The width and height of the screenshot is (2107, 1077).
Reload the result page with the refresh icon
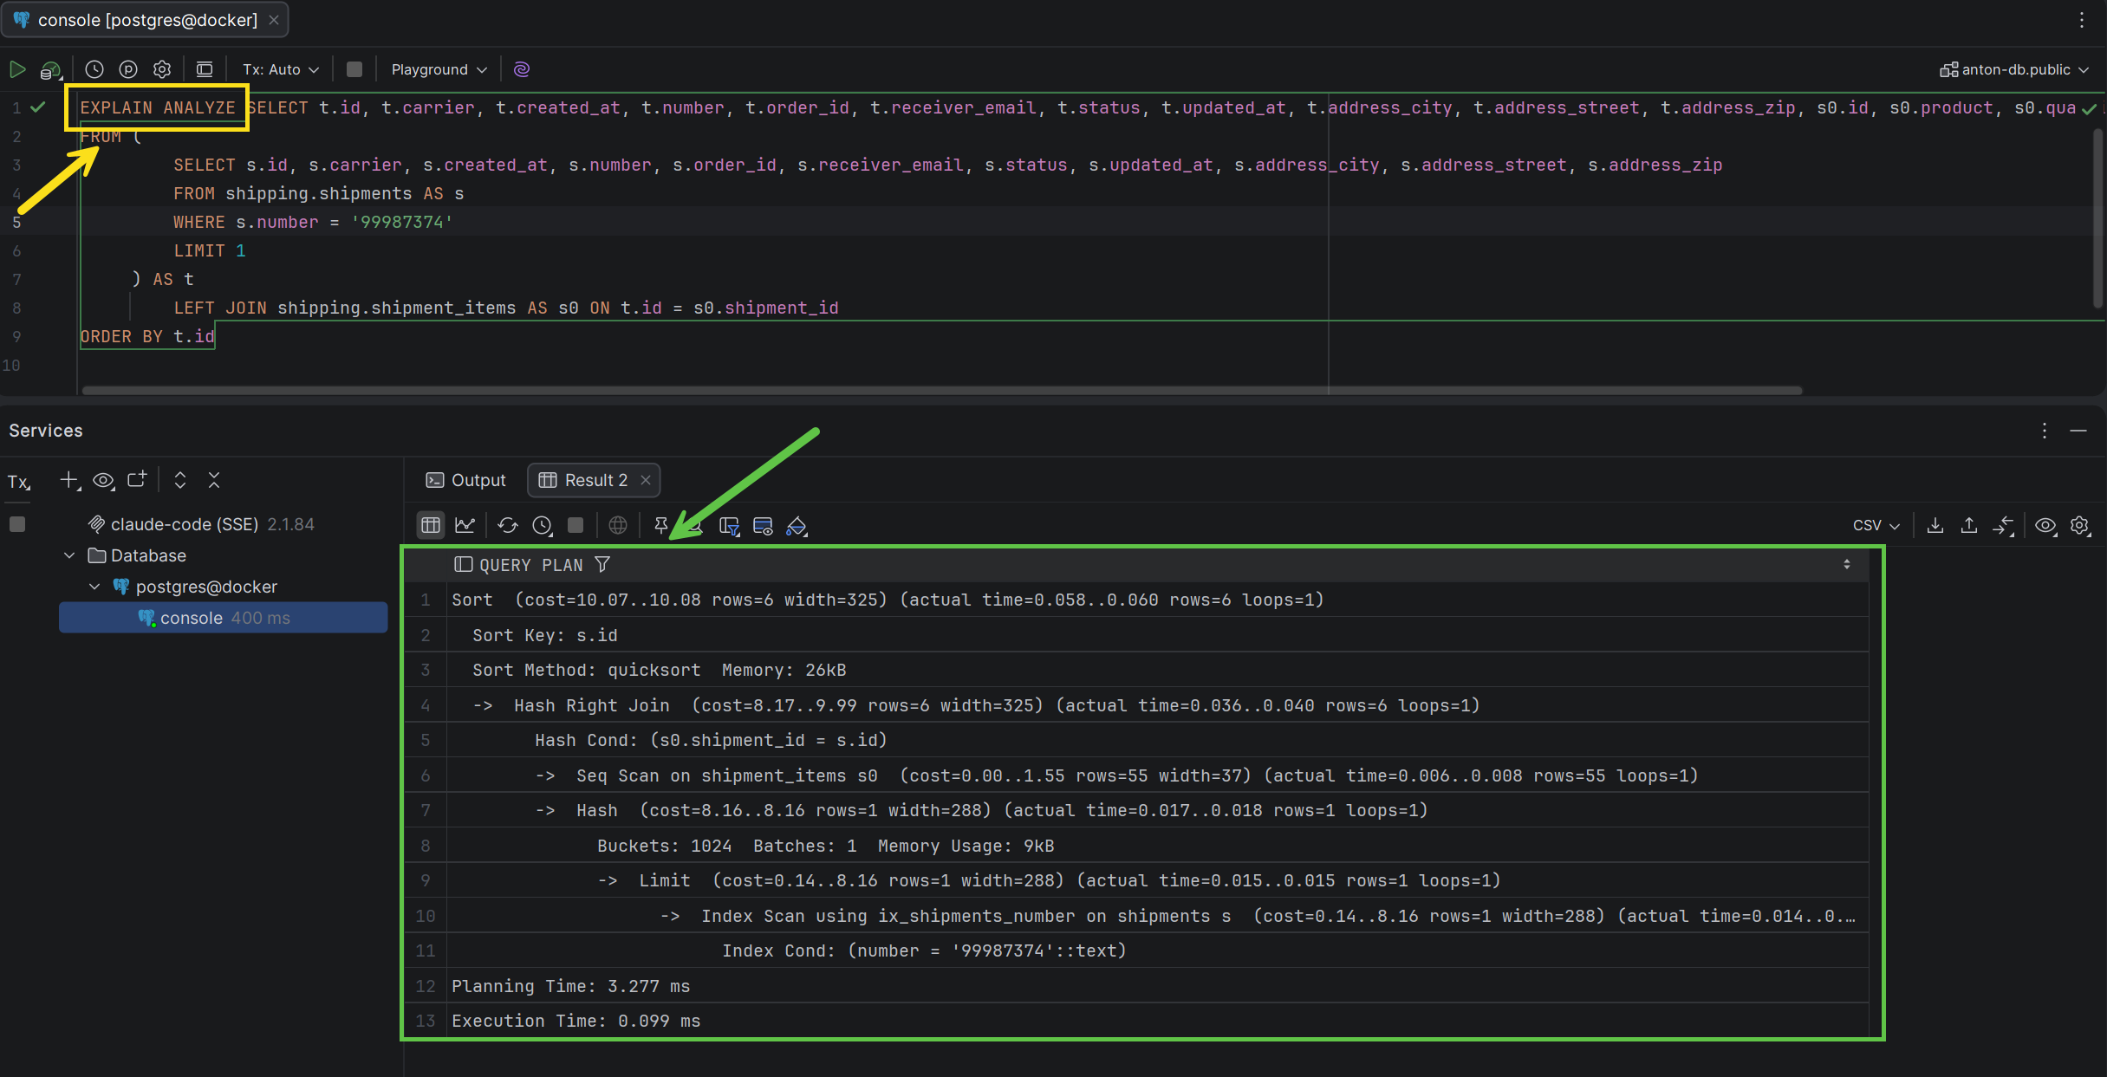click(508, 525)
